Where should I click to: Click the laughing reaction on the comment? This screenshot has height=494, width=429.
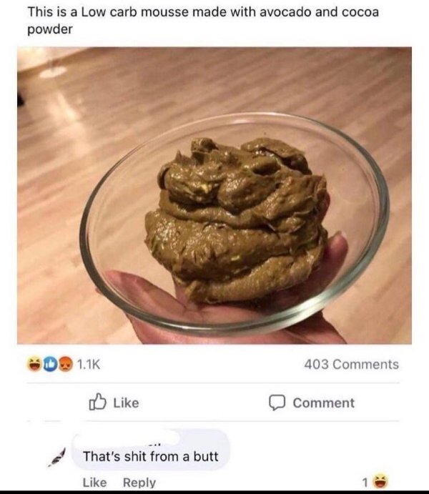pos(381,482)
